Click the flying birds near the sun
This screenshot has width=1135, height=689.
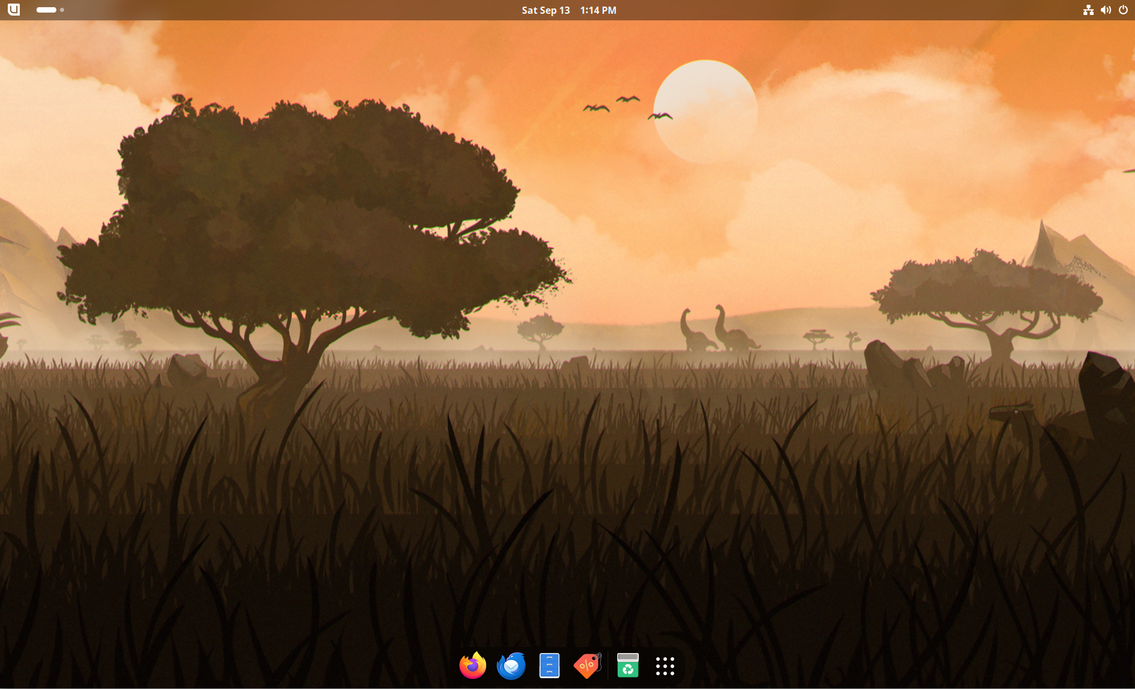626,106
